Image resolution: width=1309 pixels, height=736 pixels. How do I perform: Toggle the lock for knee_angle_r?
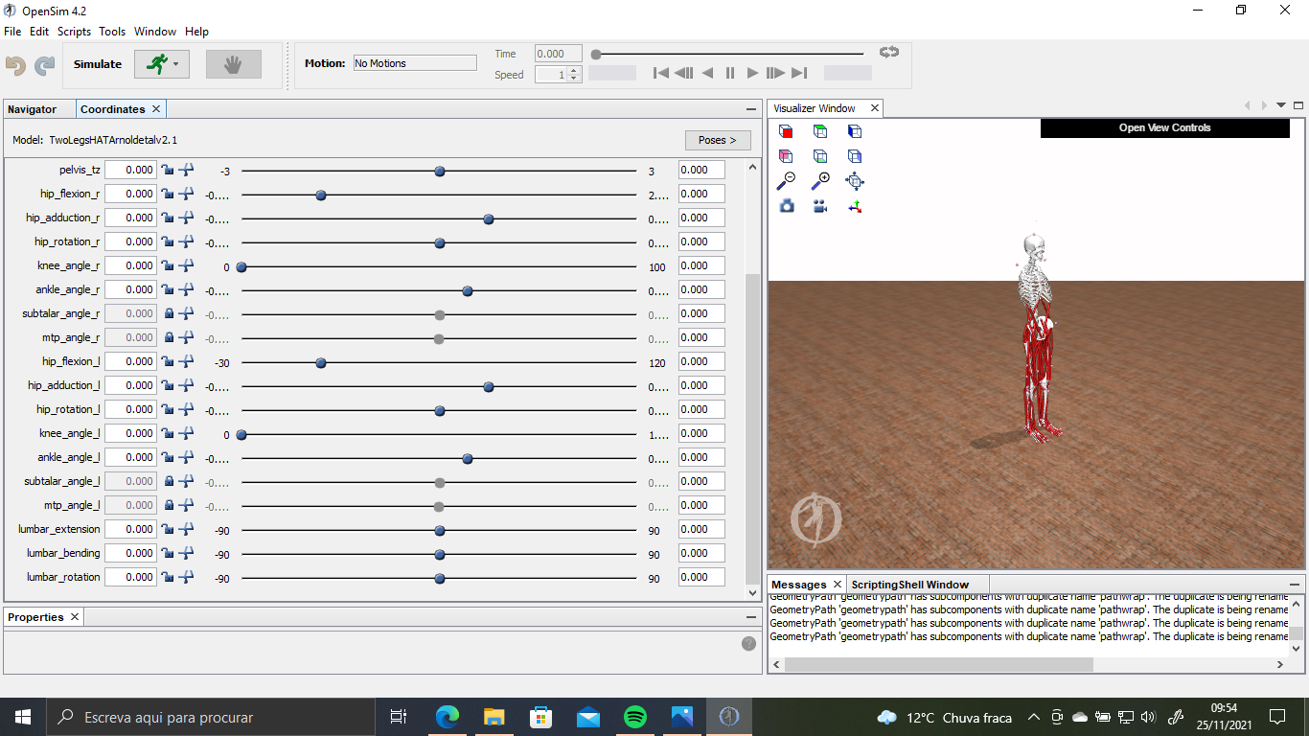coord(169,265)
